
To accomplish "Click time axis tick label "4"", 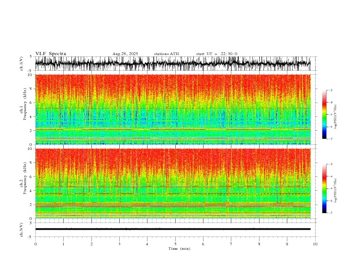I will point(147,244).
